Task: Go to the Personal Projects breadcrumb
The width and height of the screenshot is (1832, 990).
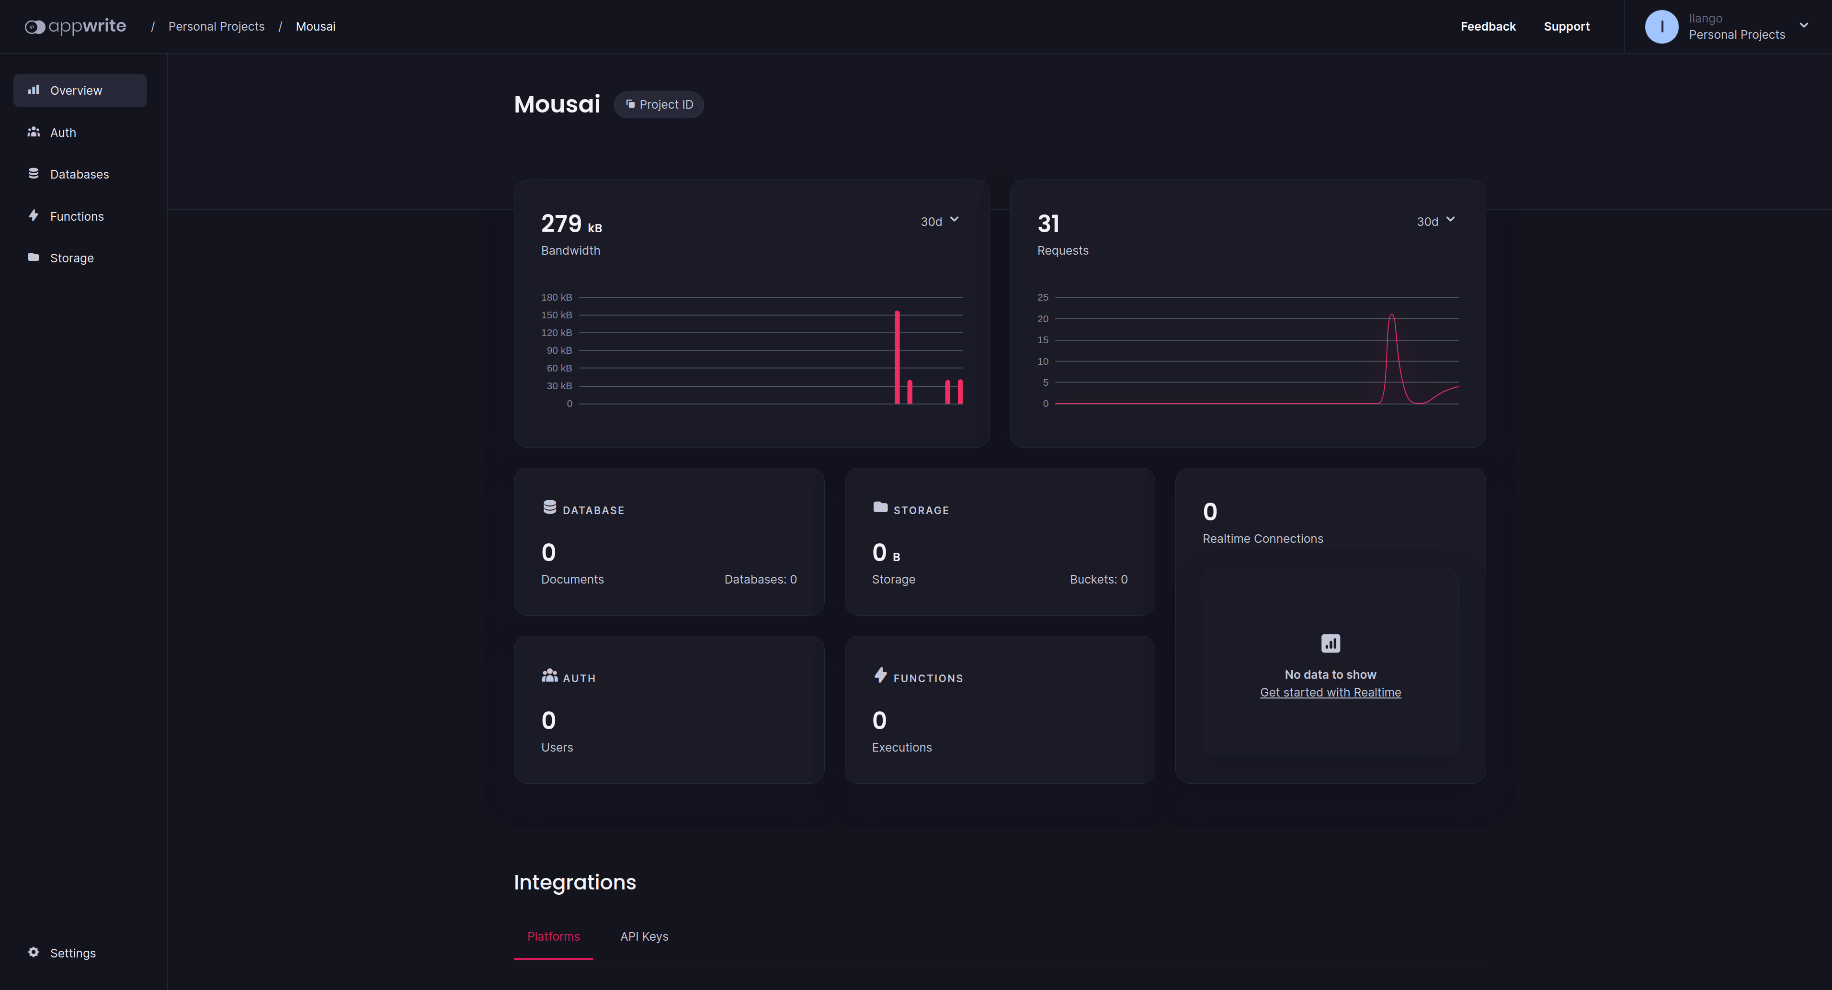Action: (x=216, y=26)
